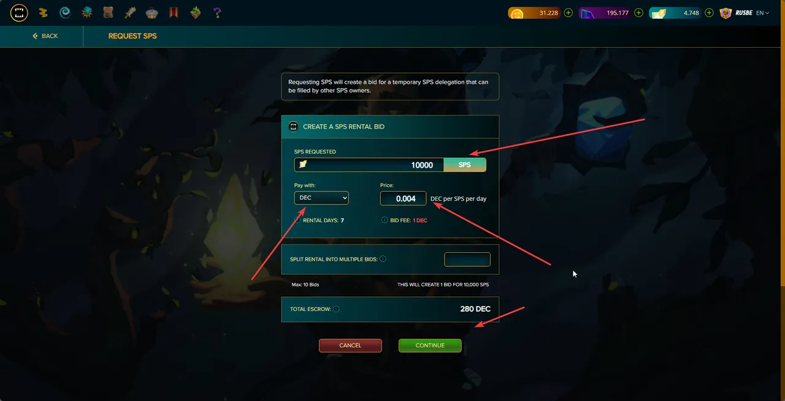Open the purple question mark help icon
The width and height of the screenshot is (785, 401).
click(x=217, y=12)
